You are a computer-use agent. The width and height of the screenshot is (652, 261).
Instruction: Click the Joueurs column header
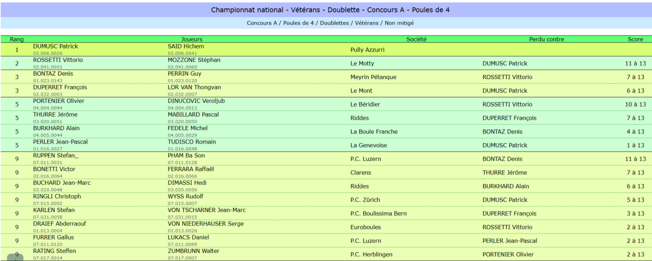[x=192, y=39]
